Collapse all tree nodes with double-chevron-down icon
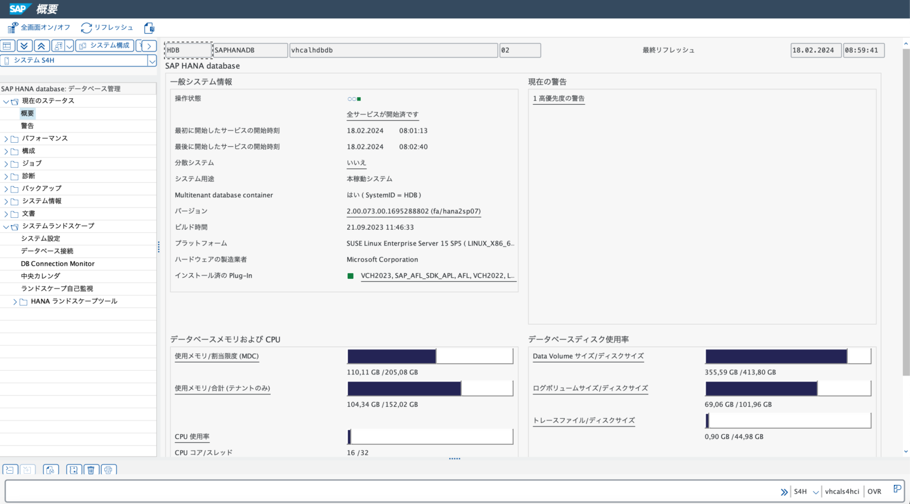 point(24,46)
